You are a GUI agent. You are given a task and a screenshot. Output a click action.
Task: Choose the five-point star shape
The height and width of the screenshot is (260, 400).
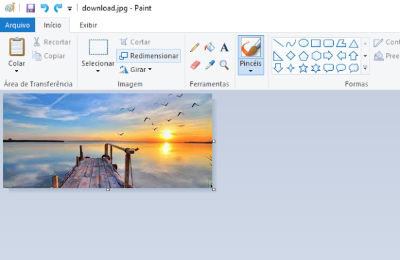[303, 68]
